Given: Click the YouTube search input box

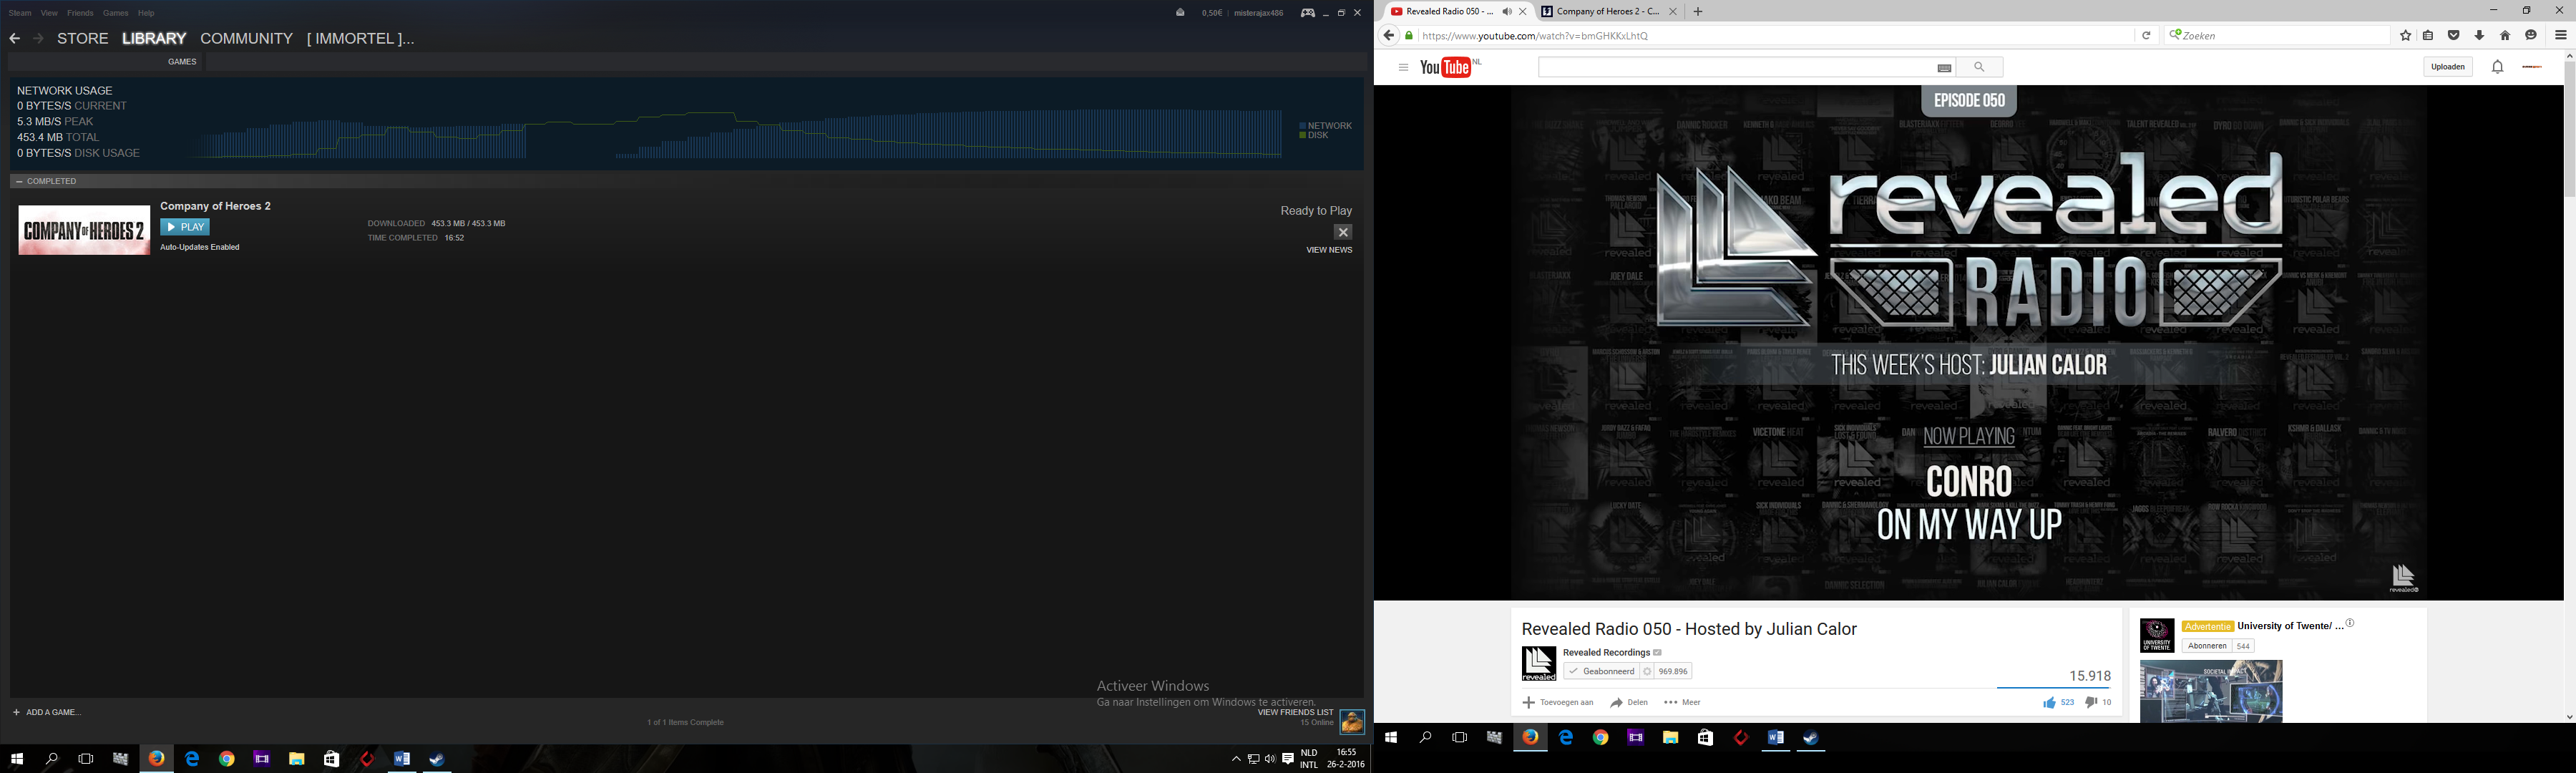Looking at the screenshot, I should 1736,67.
